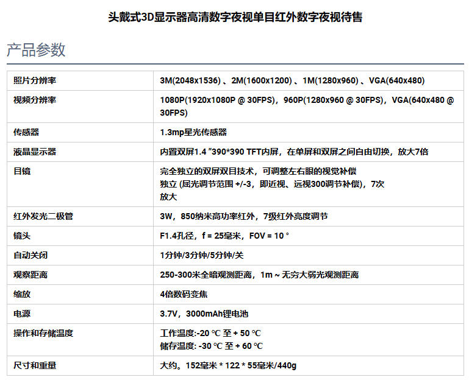Select the 目镜 row label
The height and width of the screenshot is (383, 469).
tap(22, 171)
